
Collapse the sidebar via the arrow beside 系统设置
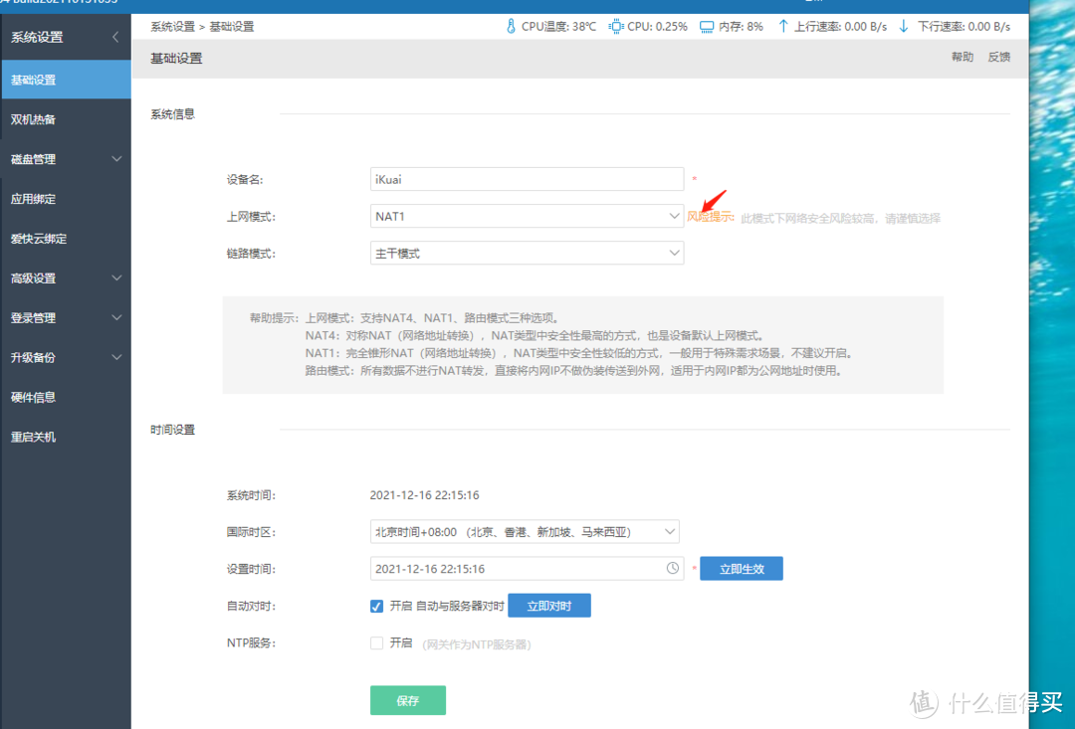tap(113, 37)
